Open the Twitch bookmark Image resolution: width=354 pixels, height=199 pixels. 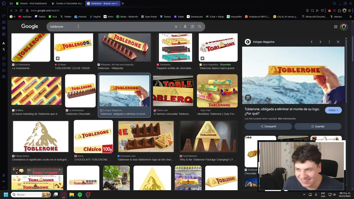tap(40, 17)
